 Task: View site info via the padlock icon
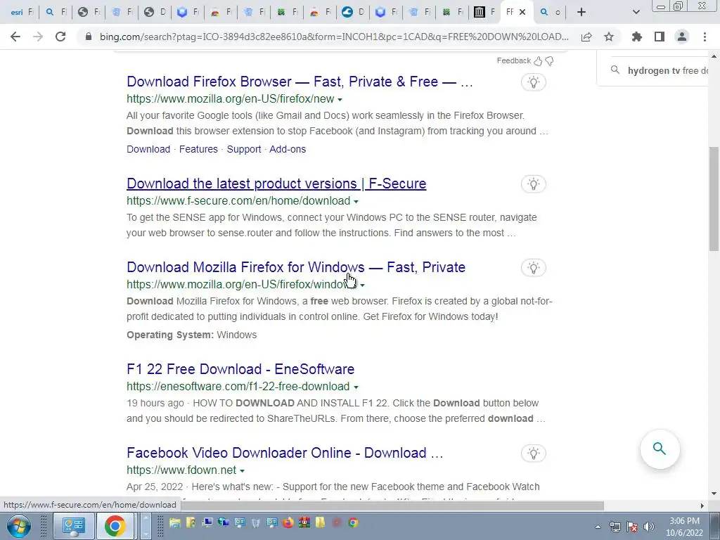point(89,37)
